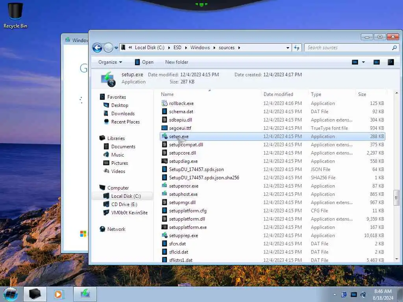
Task: Open the recent pages dropdown arrow
Action: [x=116, y=48]
